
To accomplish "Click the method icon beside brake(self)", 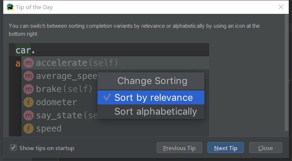I will (28, 89).
